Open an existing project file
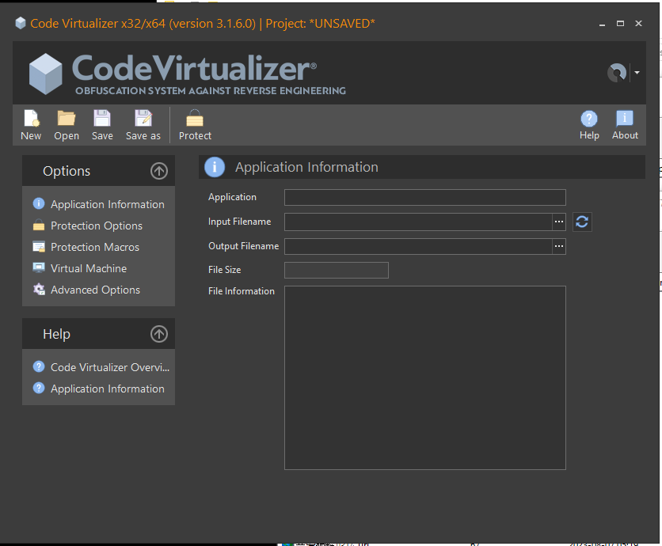This screenshot has height=546, width=662. pyautogui.click(x=66, y=123)
